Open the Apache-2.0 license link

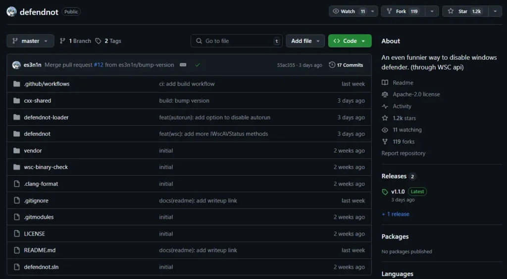point(416,94)
